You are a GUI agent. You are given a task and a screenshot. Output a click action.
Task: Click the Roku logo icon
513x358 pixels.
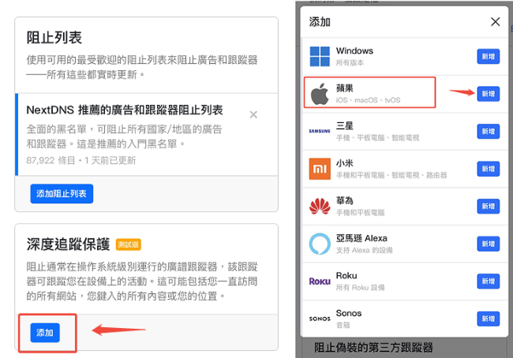(320, 282)
